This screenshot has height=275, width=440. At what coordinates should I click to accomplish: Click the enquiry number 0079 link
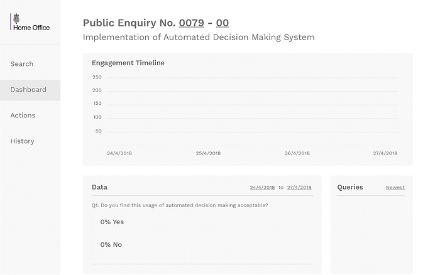192,23
